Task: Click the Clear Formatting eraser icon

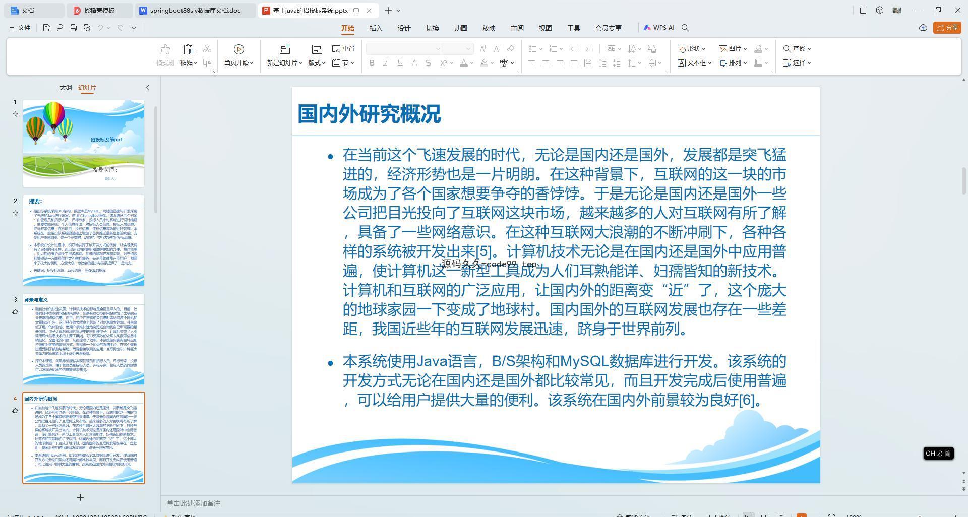Action: 511,49
